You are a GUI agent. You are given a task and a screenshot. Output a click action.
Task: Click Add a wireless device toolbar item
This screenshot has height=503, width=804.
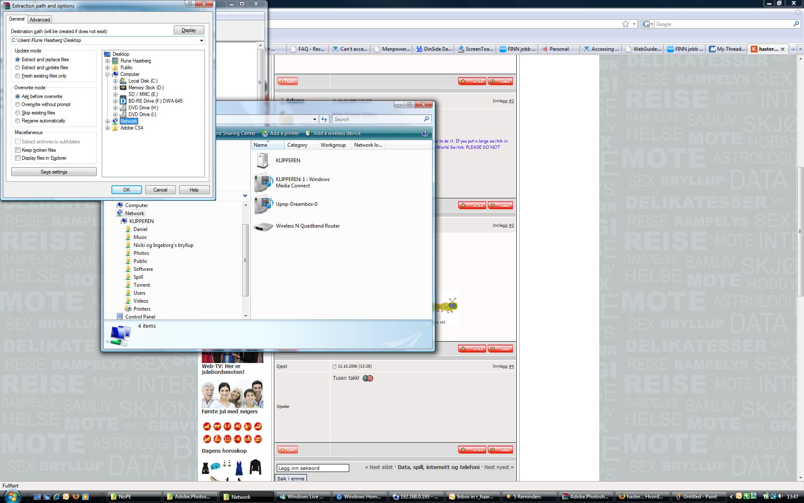click(x=333, y=133)
